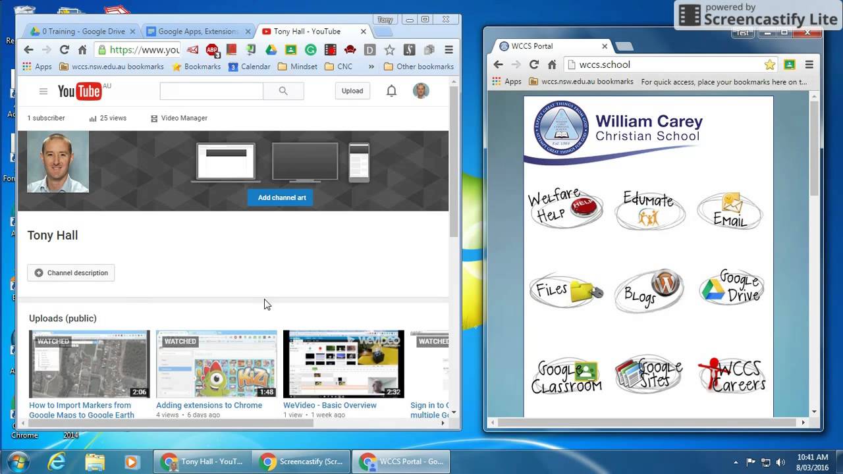Click the Adblock Plus extension icon
This screenshot has width=843, height=474.
click(212, 49)
